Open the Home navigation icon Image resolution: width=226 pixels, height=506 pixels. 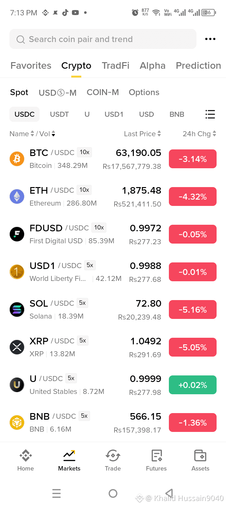25,455
